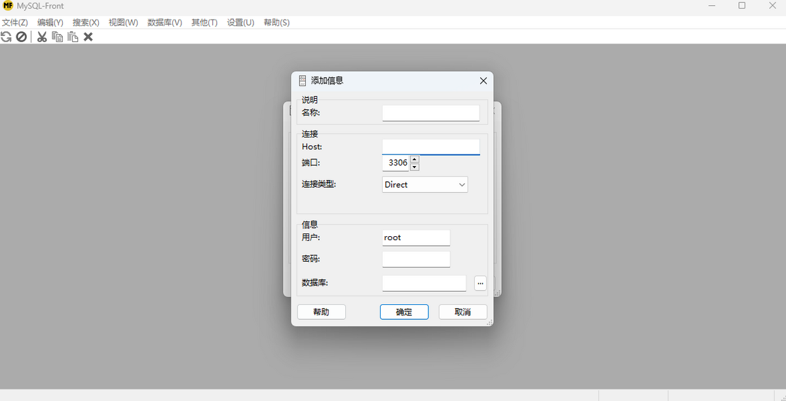The height and width of the screenshot is (401, 786).
Task: Decrease port number with down arrow
Action: tap(415, 167)
